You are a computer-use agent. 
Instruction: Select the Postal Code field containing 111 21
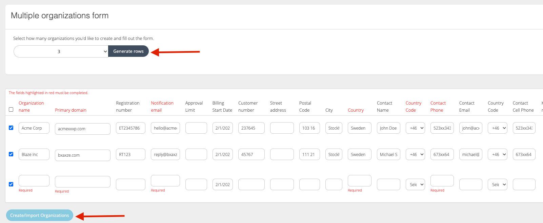(309, 154)
